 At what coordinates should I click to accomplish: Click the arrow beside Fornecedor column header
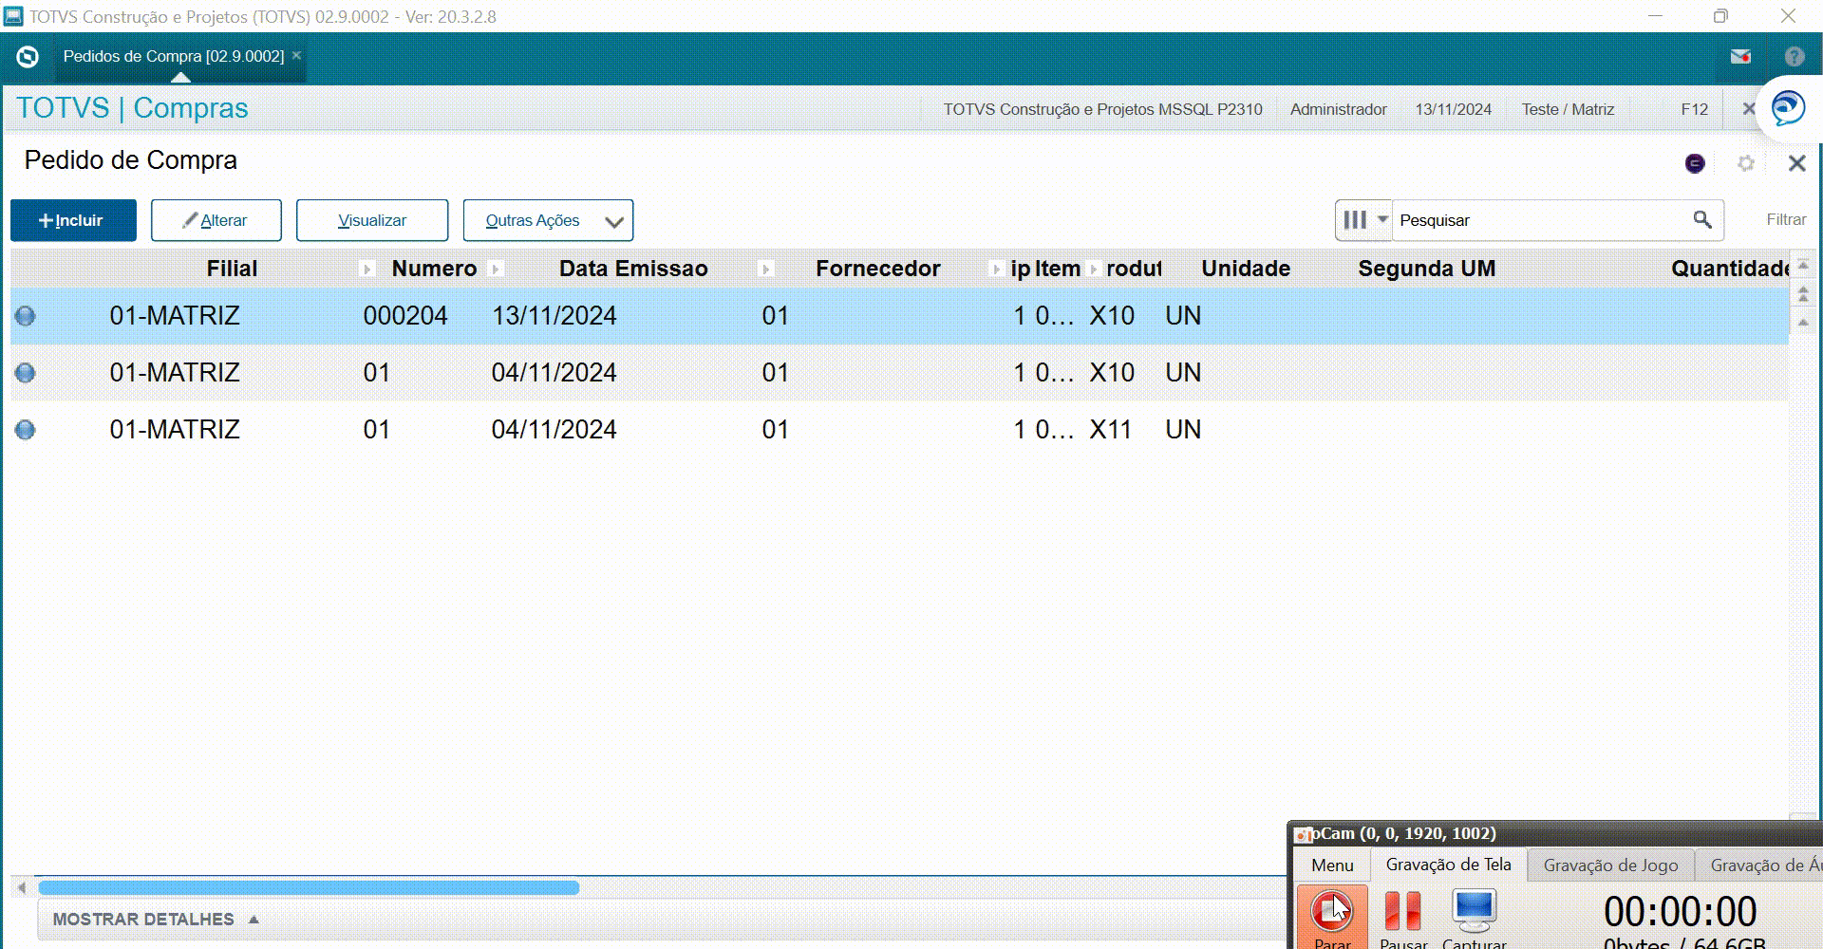[995, 270]
